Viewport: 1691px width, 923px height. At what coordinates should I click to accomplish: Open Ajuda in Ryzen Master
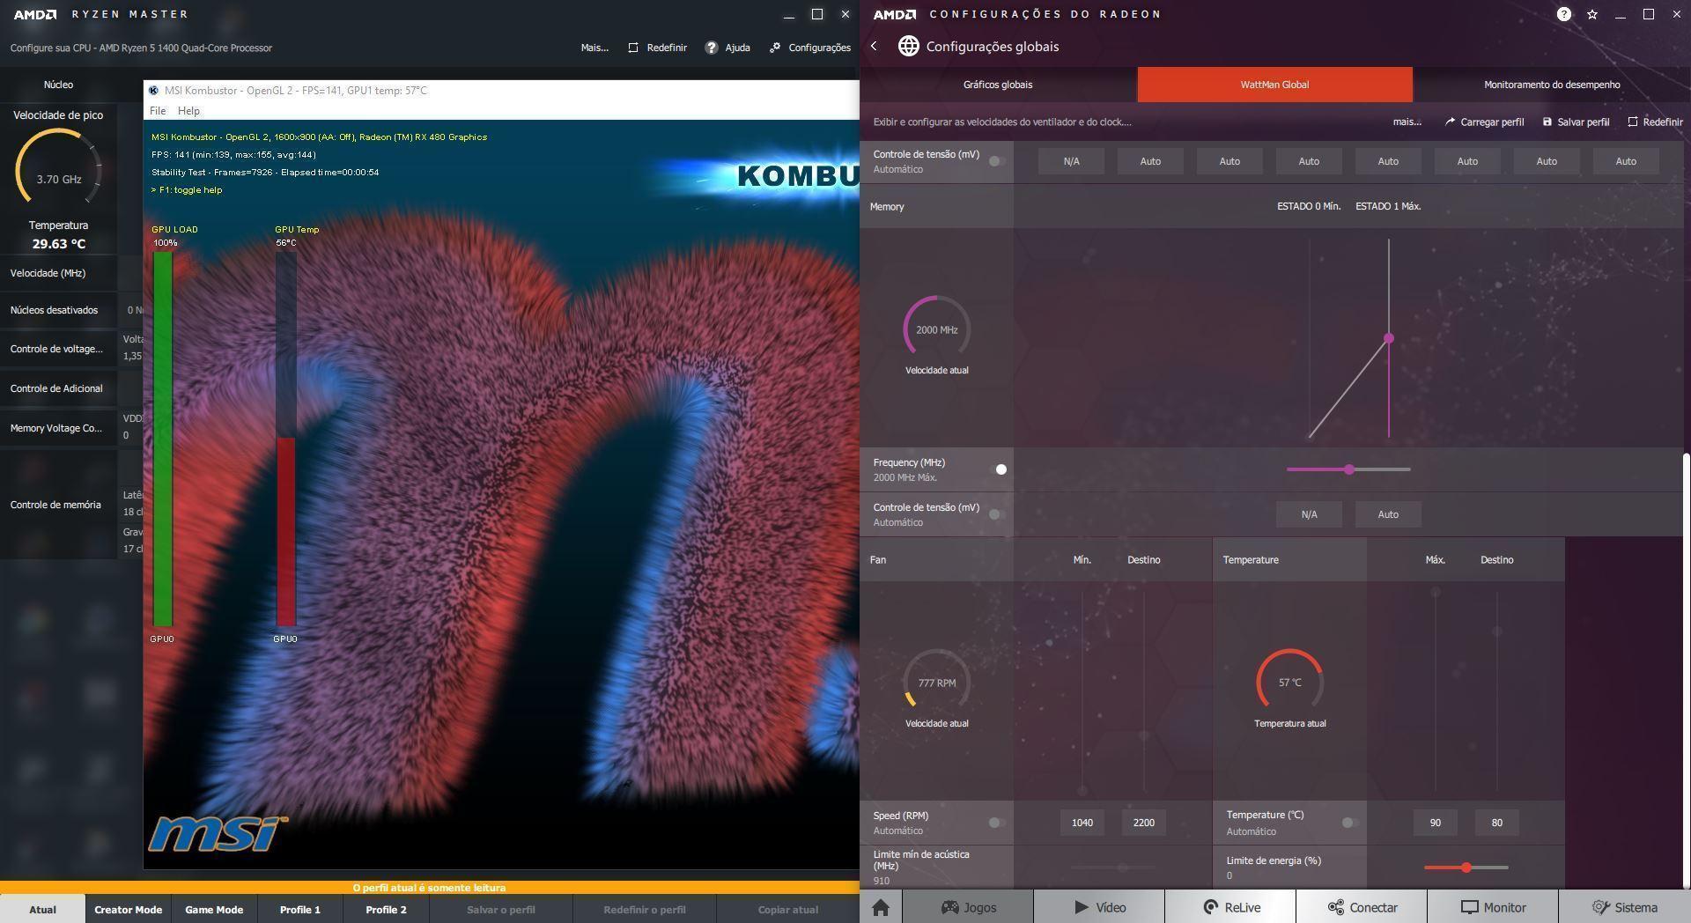727,48
